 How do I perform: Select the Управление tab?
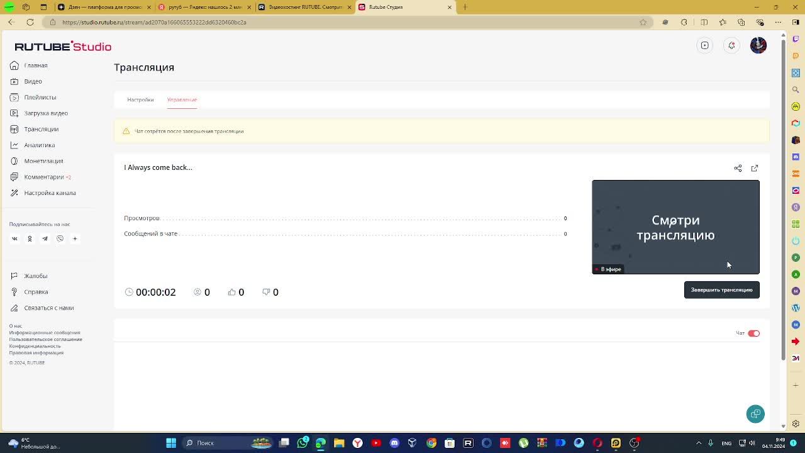pyautogui.click(x=182, y=99)
